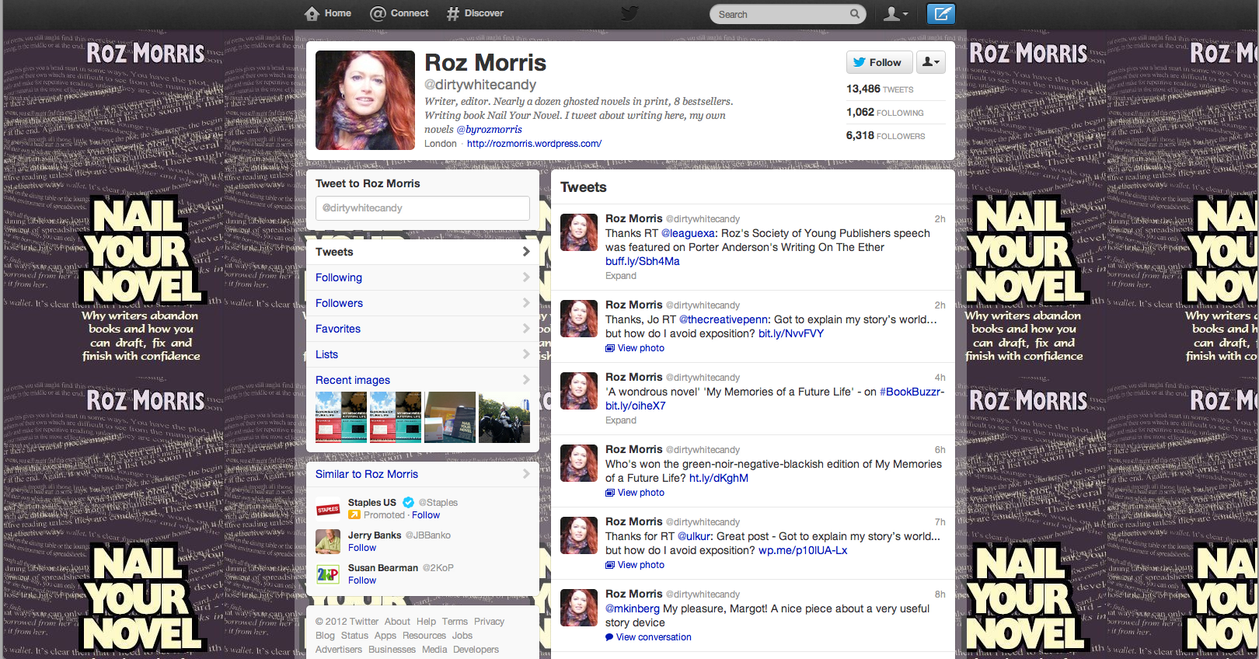1259x659 pixels.
Task: Click the chevron on the Following row
Action: (526, 277)
